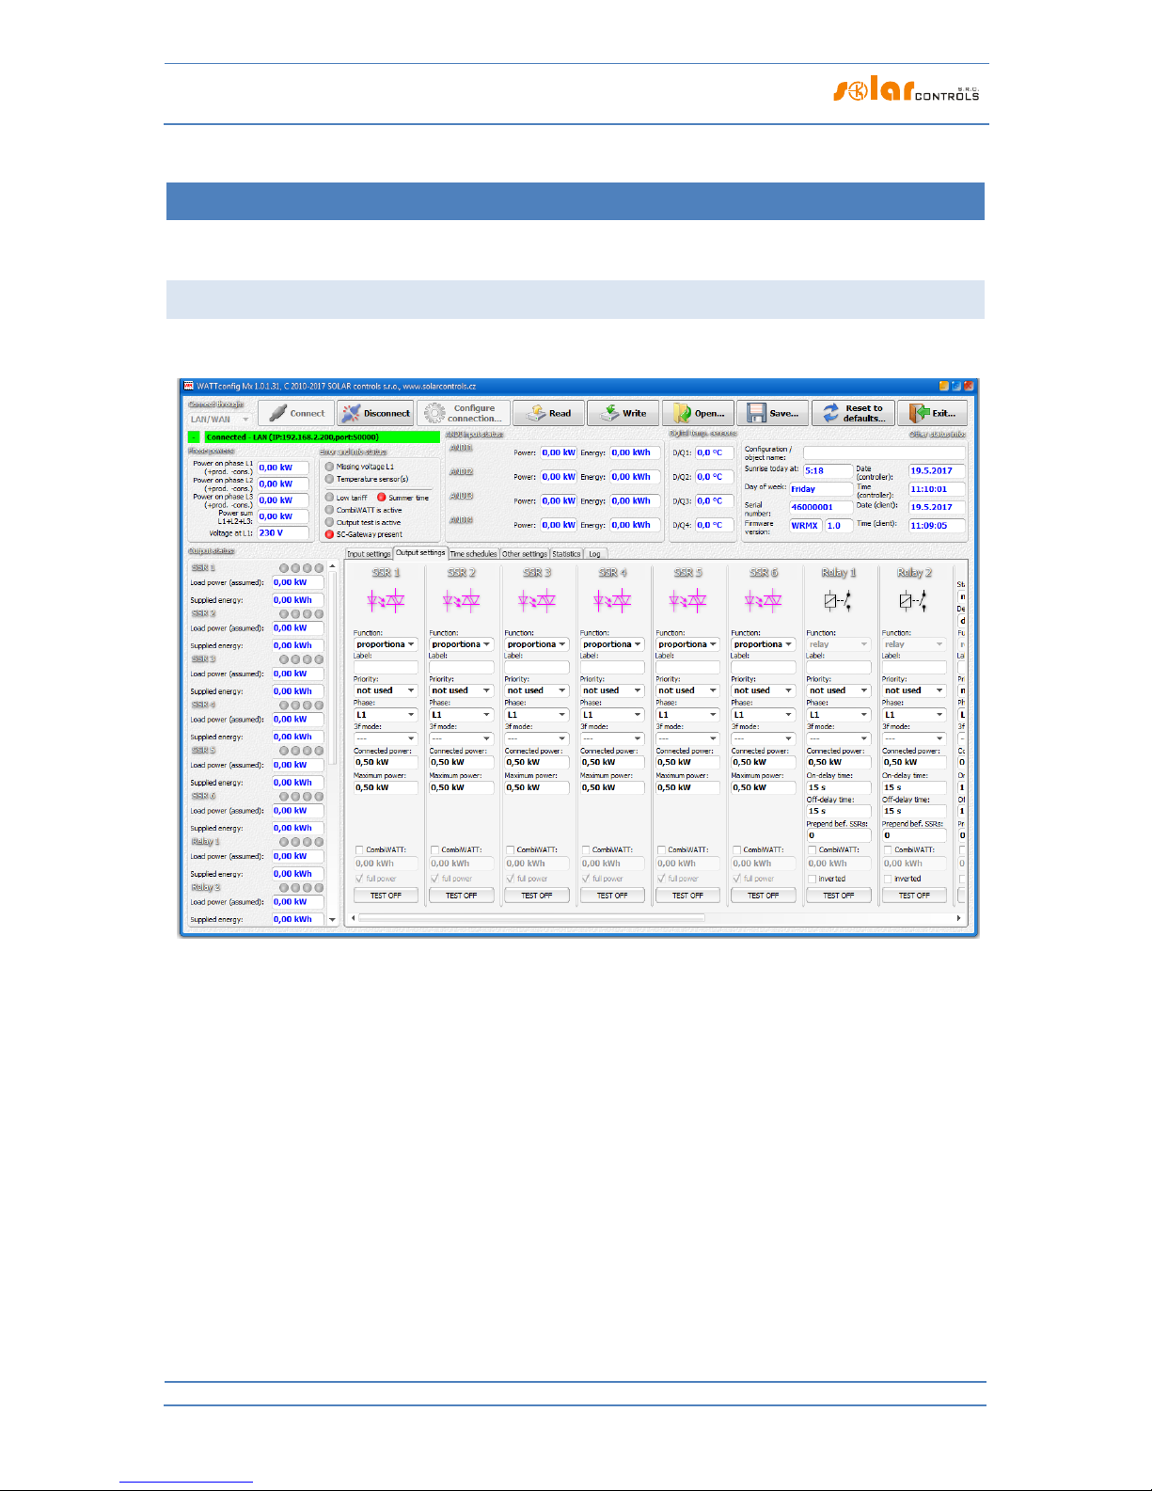This screenshot has height=1491, width=1152.
Task: Open the Relay 2 Phase dropdown
Action: pos(914,715)
